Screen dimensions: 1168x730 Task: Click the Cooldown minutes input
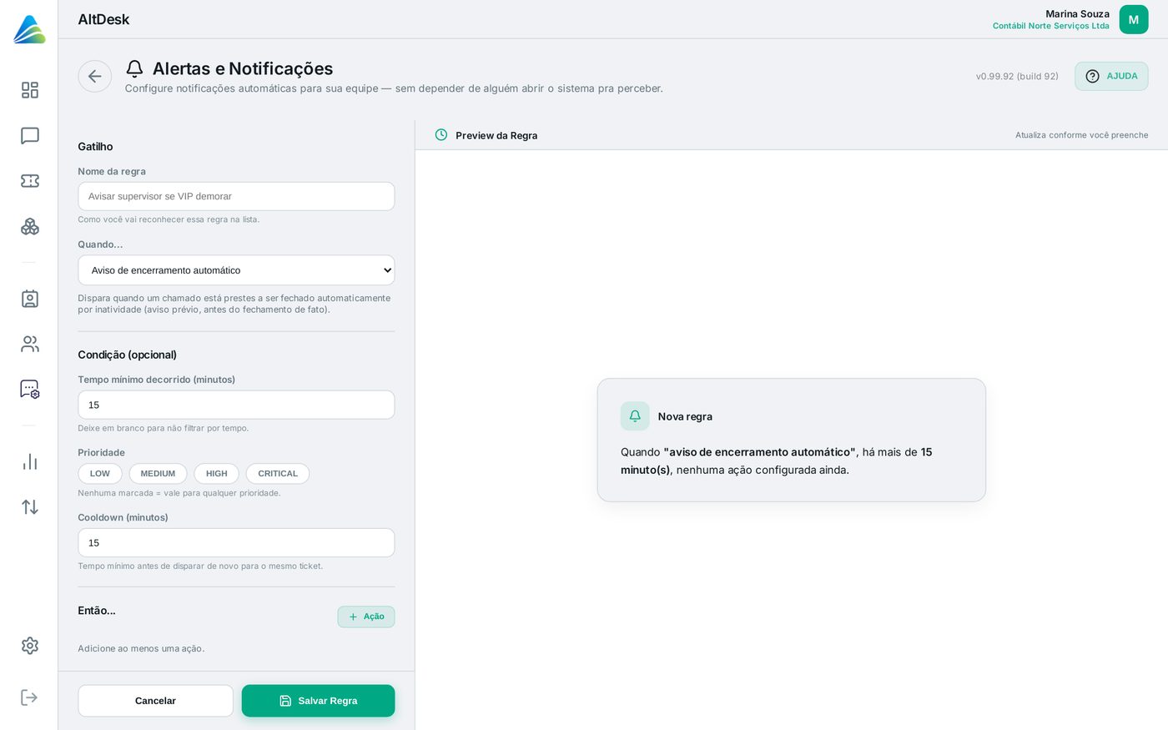(236, 543)
